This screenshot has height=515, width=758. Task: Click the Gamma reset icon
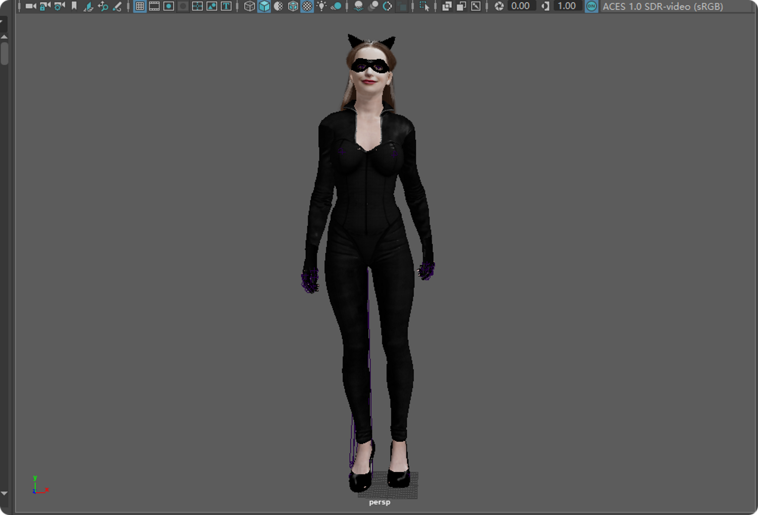click(x=545, y=6)
